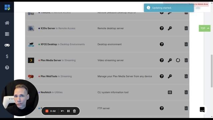213x120 pixels.
Task: Delete X2Go Server with trash icon
Action: click(186, 28)
